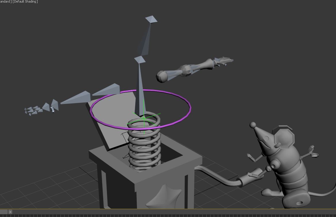336x217 pixels.
Task: Select the sphere end of floating arm mesh
Action: pyautogui.click(x=162, y=76)
